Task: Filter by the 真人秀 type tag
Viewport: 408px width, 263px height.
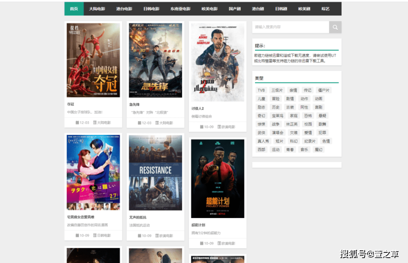Action: point(263,141)
